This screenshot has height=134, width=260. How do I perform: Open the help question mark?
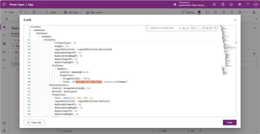(248, 5)
